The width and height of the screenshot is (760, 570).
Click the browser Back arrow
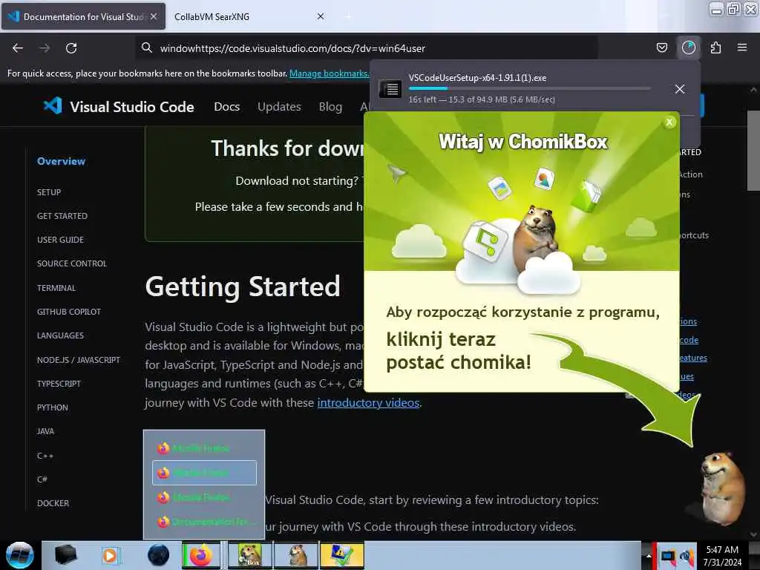tap(18, 48)
